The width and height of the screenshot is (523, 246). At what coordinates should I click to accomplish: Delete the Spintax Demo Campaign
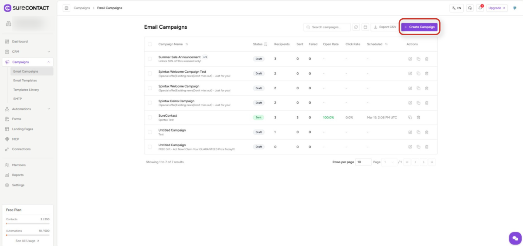click(x=427, y=103)
